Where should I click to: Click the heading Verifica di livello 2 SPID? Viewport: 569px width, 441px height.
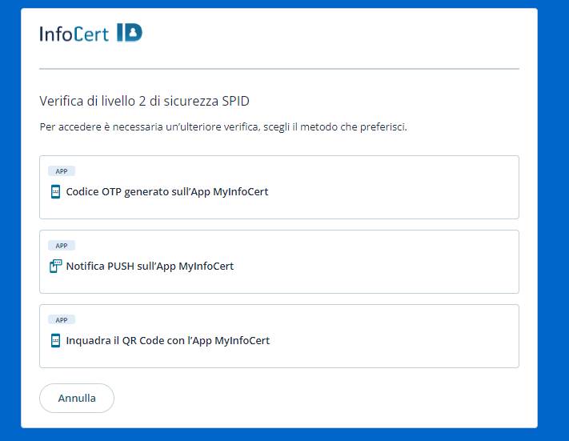click(x=145, y=101)
